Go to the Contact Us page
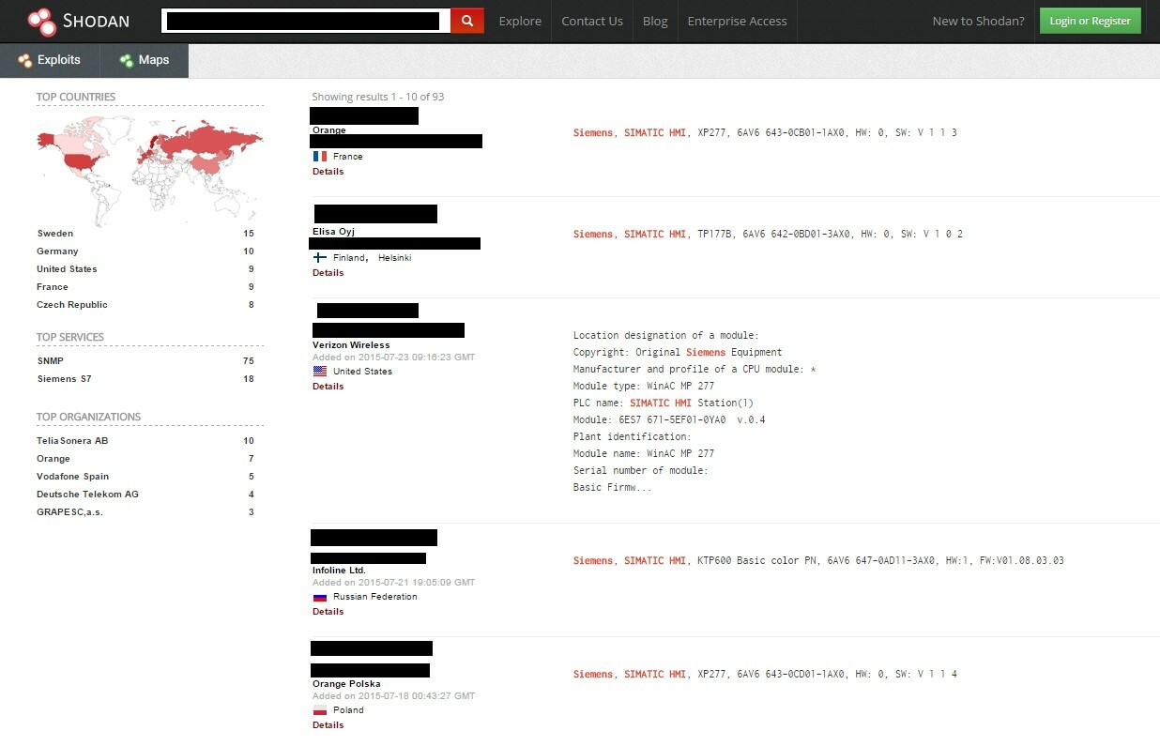This screenshot has width=1160, height=746. tap(592, 21)
